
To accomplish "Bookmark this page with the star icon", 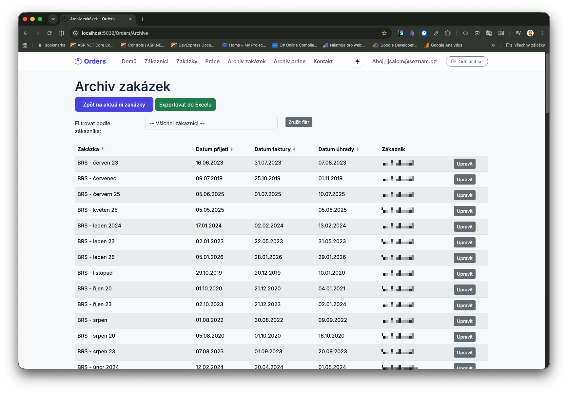I will tap(384, 33).
